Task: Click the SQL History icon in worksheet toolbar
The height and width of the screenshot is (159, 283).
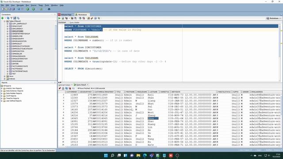Action: pyautogui.click(x=96, y=18)
